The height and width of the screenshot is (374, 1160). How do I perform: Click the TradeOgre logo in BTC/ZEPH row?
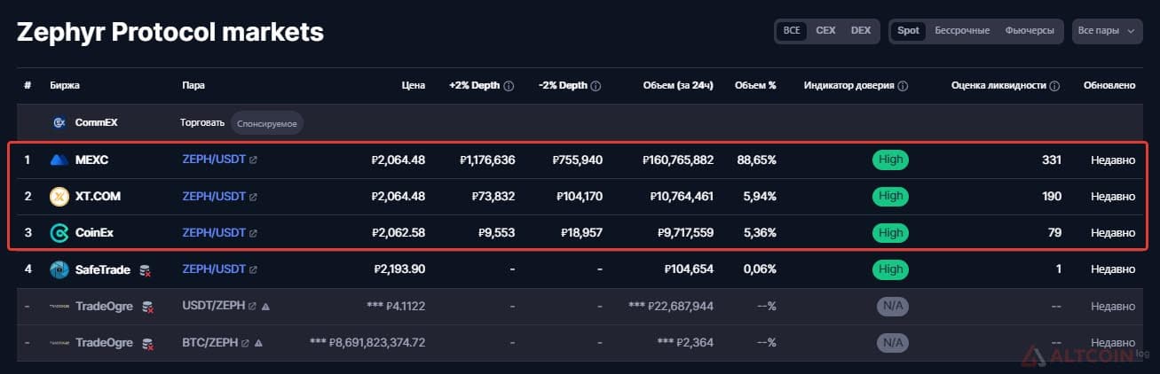(x=59, y=343)
